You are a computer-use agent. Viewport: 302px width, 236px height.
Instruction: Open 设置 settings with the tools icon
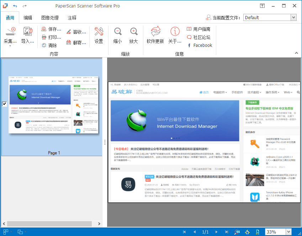(x=99, y=32)
